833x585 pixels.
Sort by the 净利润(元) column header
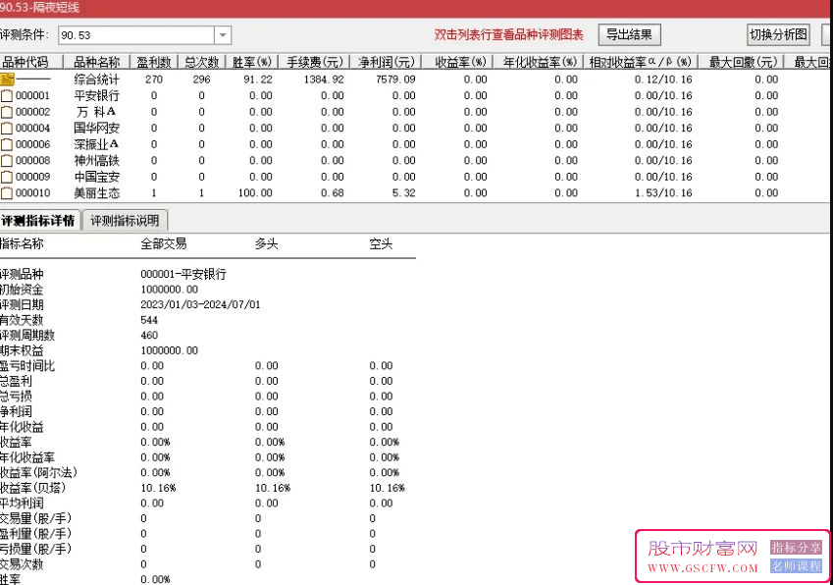point(386,62)
